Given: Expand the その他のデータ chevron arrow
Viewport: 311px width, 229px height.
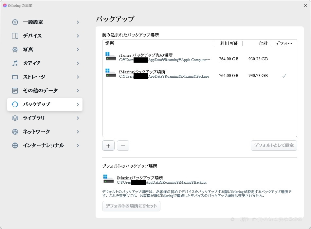Looking at the screenshot, I should 78,90.
